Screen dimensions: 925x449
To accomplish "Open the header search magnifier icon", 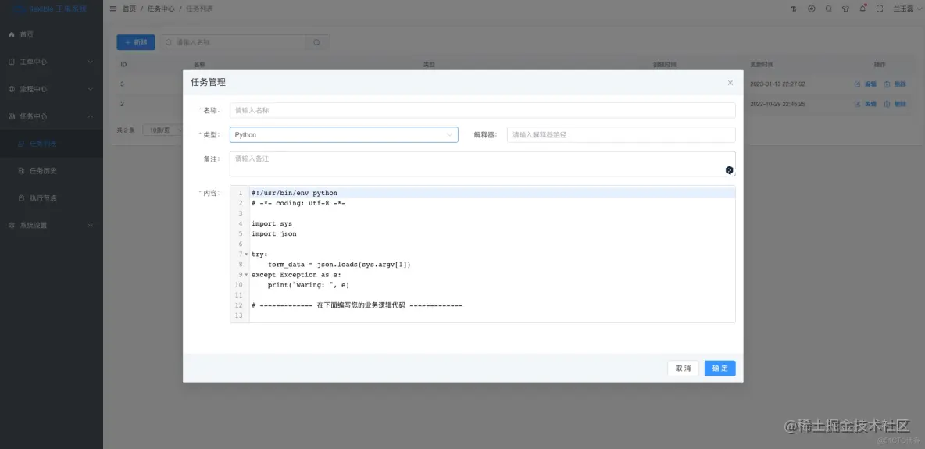I will (828, 9).
